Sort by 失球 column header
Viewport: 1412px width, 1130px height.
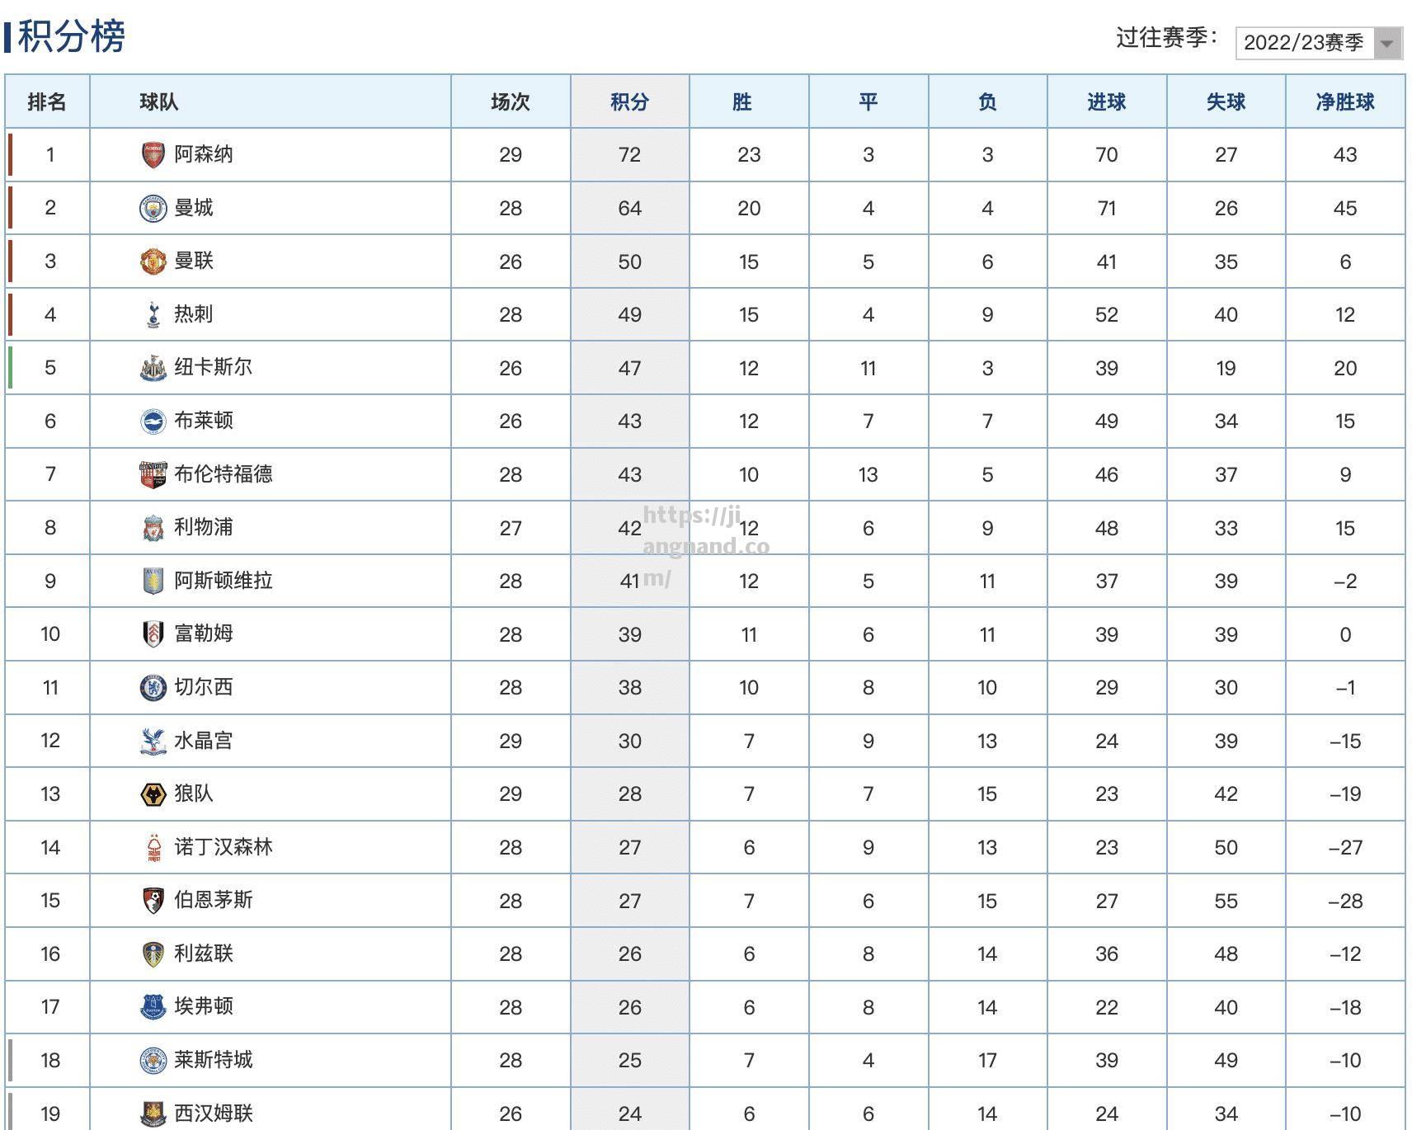(x=1226, y=102)
